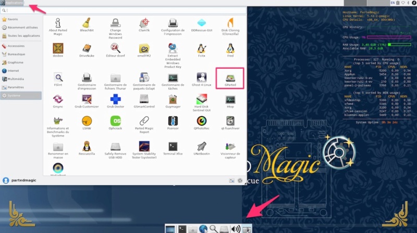Select Multimédia category
The height and width of the screenshot is (233, 417).
[x=21, y=79]
